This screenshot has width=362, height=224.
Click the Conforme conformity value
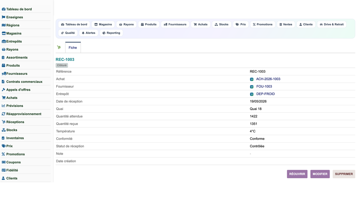click(257, 139)
